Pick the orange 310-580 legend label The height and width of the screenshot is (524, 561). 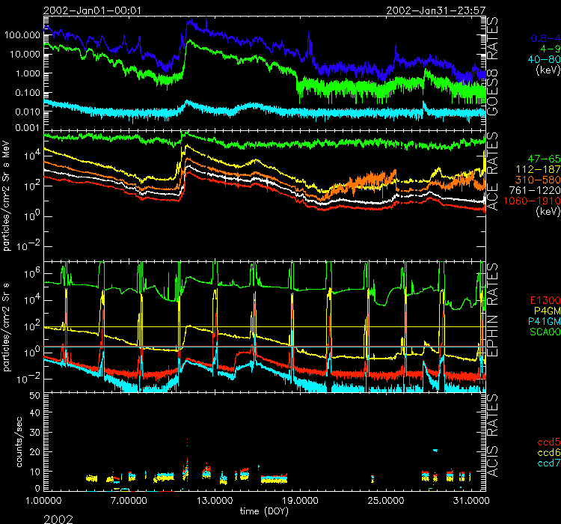(538, 181)
